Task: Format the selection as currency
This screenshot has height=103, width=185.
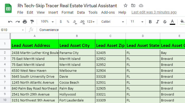Action: pyautogui.click(x=61, y=22)
